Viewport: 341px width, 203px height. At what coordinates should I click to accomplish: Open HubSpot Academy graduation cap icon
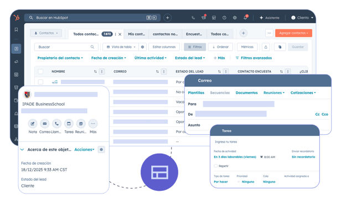pyautogui.click(x=204, y=17)
